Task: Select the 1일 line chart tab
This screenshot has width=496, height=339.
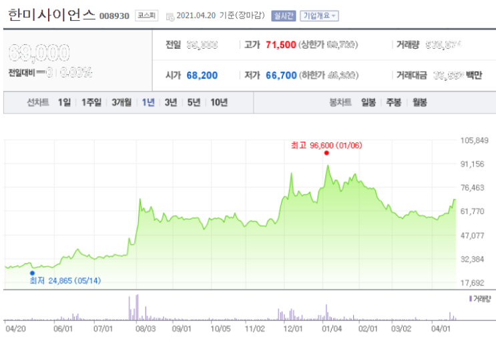Action: [64, 102]
